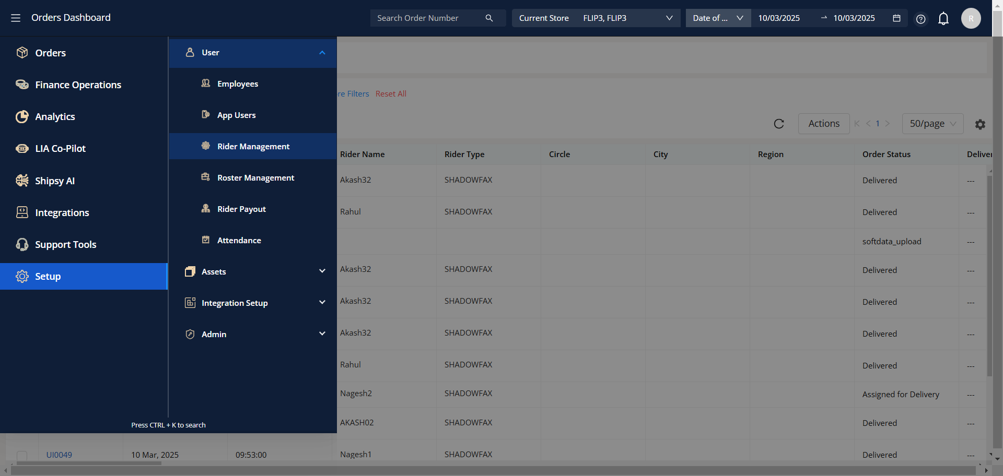Screen dimensions: 1003x476
Task: Click the App Users icon
Action: 206,115
